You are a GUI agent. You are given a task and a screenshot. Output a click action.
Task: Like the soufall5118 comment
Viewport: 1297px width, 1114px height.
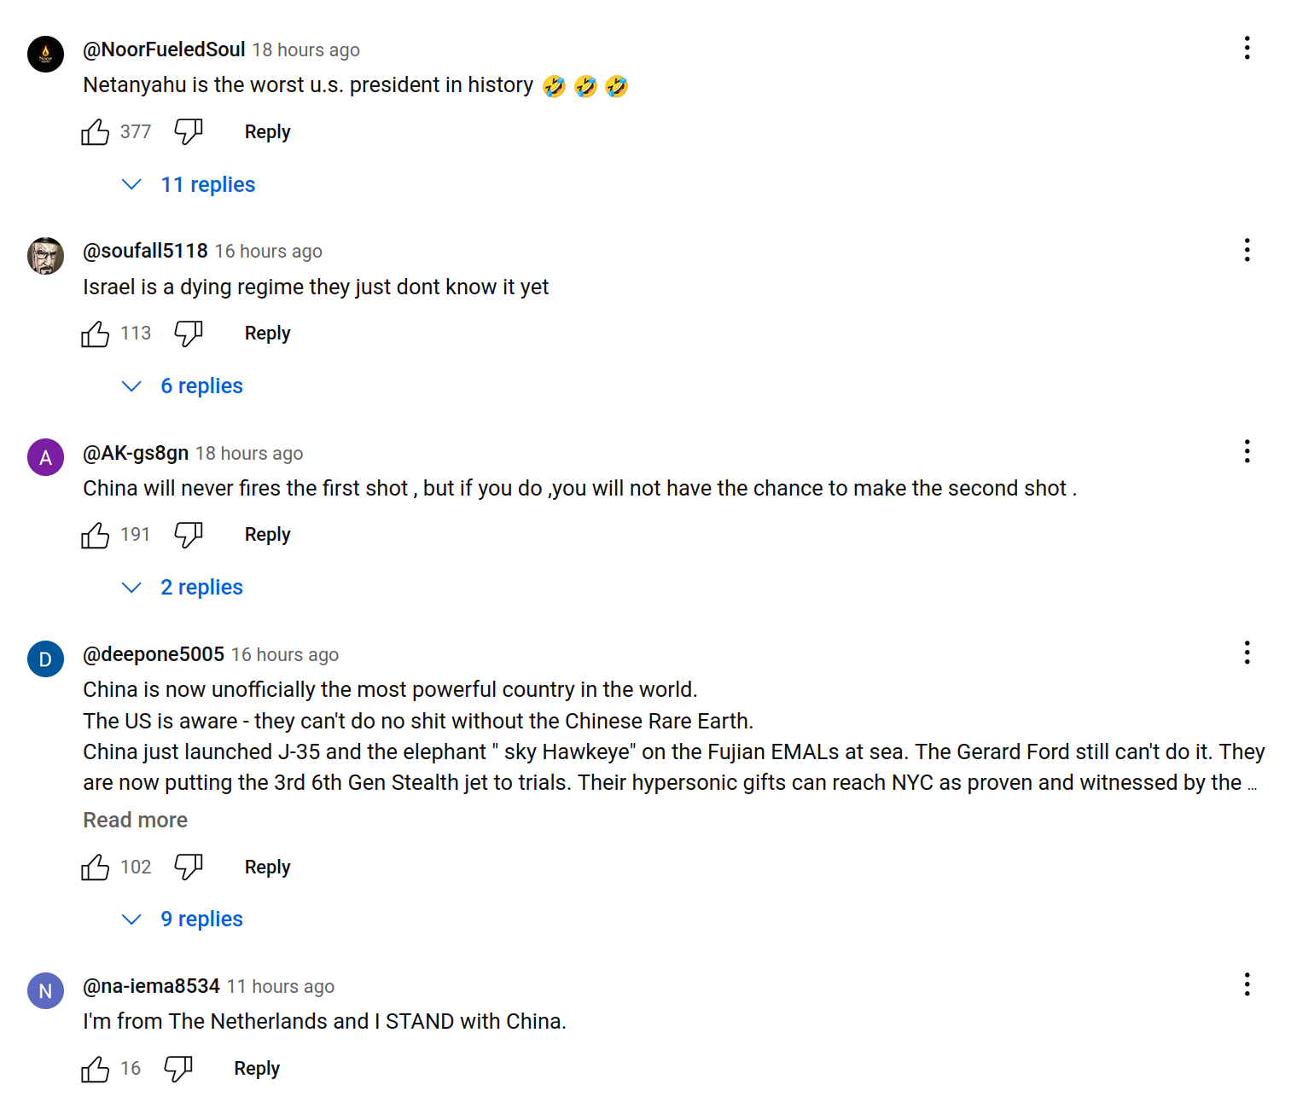pos(96,334)
